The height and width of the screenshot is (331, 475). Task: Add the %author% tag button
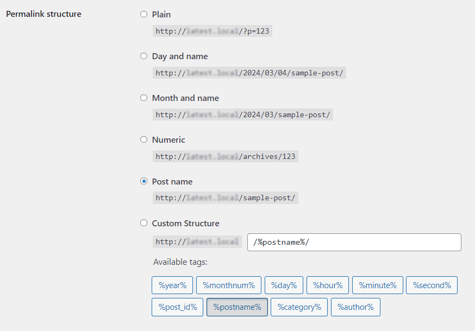point(355,307)
